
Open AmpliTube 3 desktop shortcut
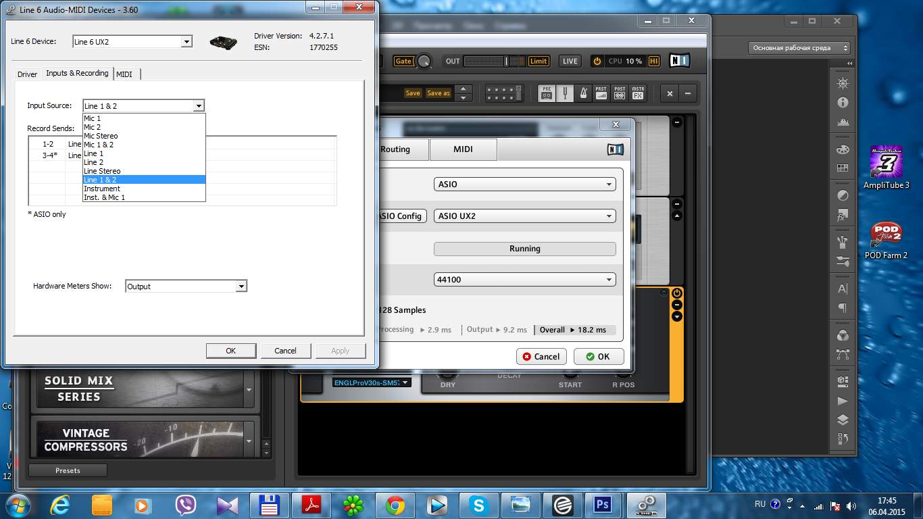tap(887, 162)
